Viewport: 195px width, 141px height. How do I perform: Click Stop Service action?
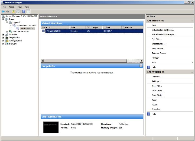(157, 49)
